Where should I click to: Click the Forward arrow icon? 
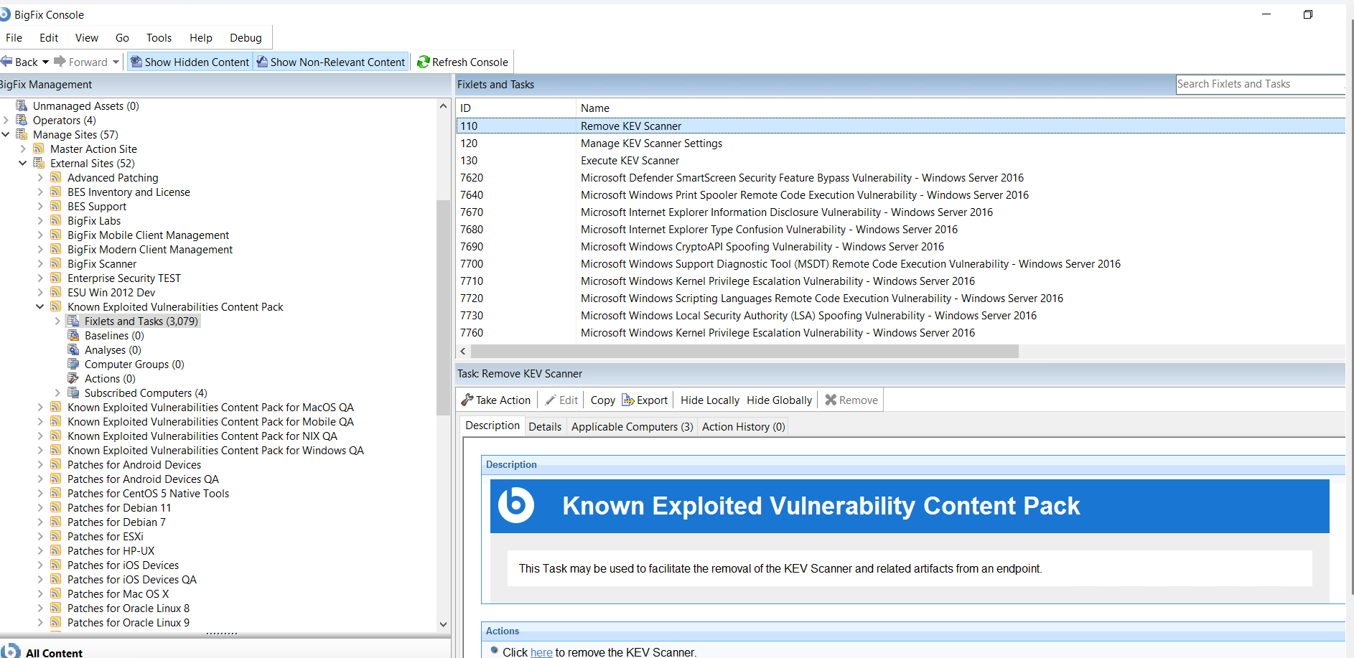coord(60,62)
